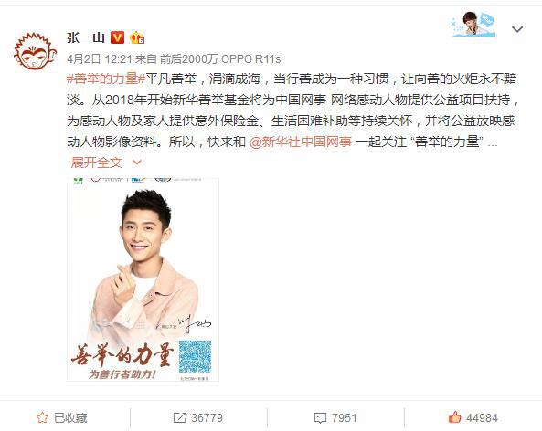Open the @新华社中国网事 mention link
Screen dimensions: 542x431
tap(301, 142)
